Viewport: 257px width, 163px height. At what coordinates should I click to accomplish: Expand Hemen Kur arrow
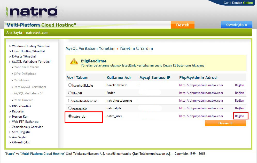pyautogui.click(x=10, y=117)
